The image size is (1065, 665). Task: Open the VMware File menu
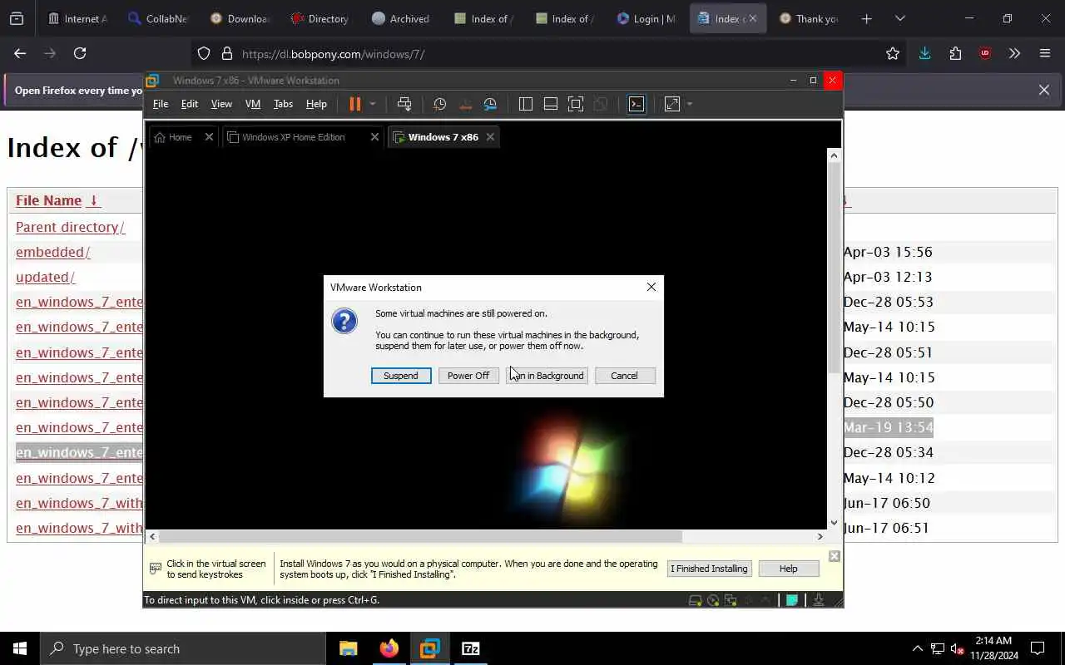point(161,104)
